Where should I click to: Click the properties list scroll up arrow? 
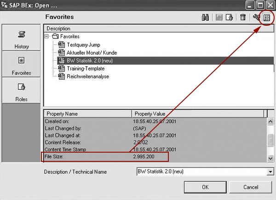[270, 121]
